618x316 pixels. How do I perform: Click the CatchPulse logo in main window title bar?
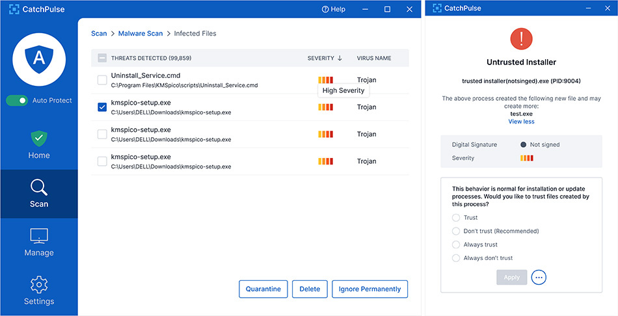pyautogui.click(x=14, y=9)
